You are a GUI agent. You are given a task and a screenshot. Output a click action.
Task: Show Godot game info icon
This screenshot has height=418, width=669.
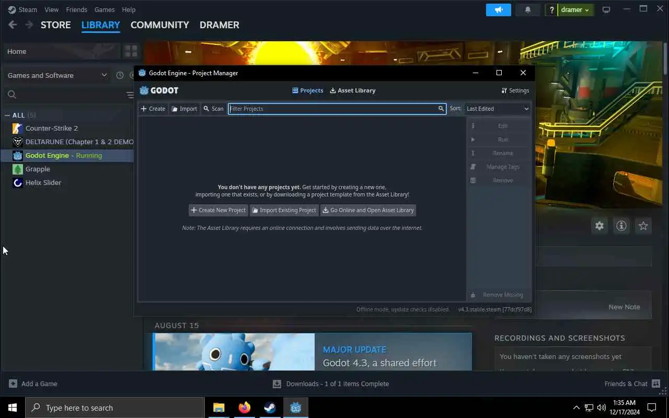click(621, 226)
